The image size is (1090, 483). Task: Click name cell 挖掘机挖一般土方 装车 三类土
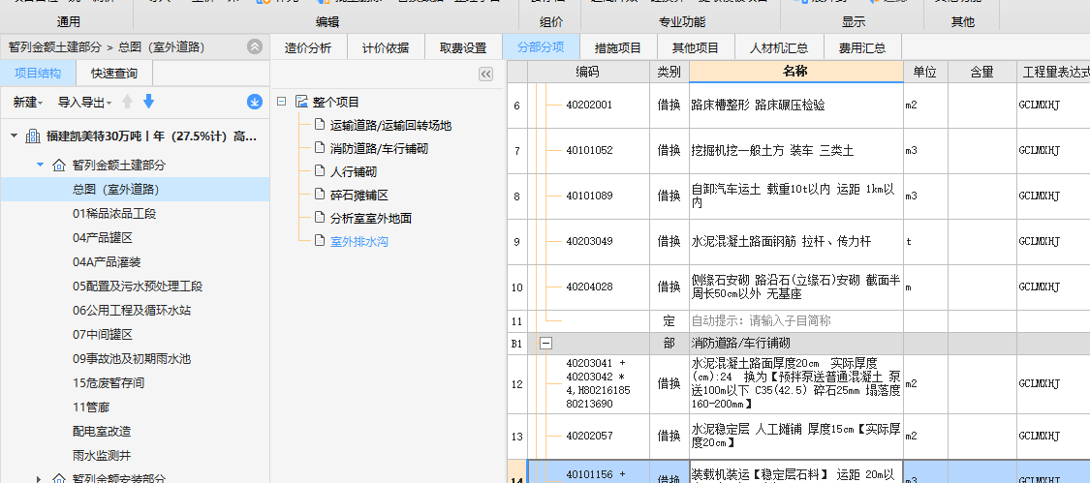click(x=796, y=151)
